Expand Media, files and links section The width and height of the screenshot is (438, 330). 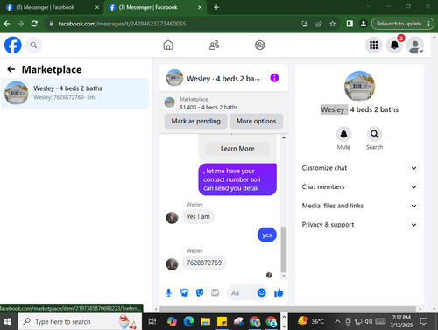tap(359, 206)
